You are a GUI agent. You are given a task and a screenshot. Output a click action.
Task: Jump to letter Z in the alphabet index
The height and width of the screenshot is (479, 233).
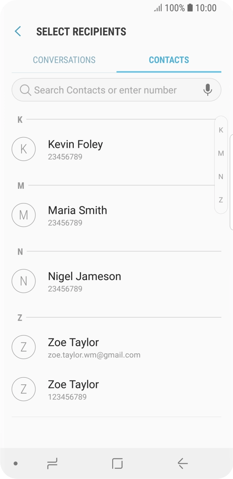click(x=221, y=200)
